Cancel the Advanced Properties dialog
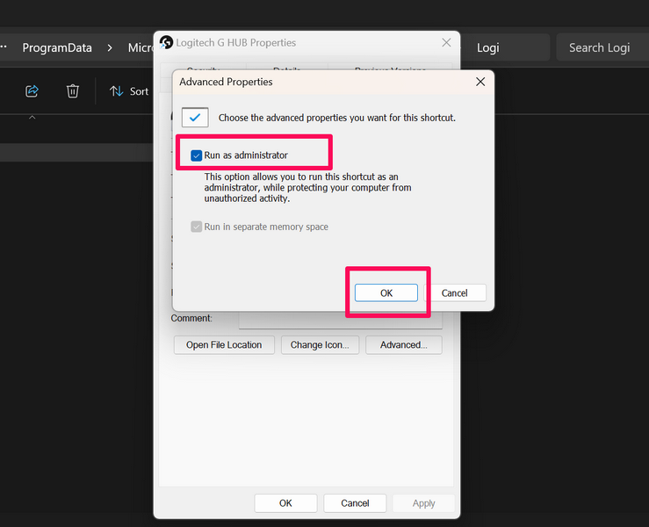 pyautogui.click(x=454, y=293)
